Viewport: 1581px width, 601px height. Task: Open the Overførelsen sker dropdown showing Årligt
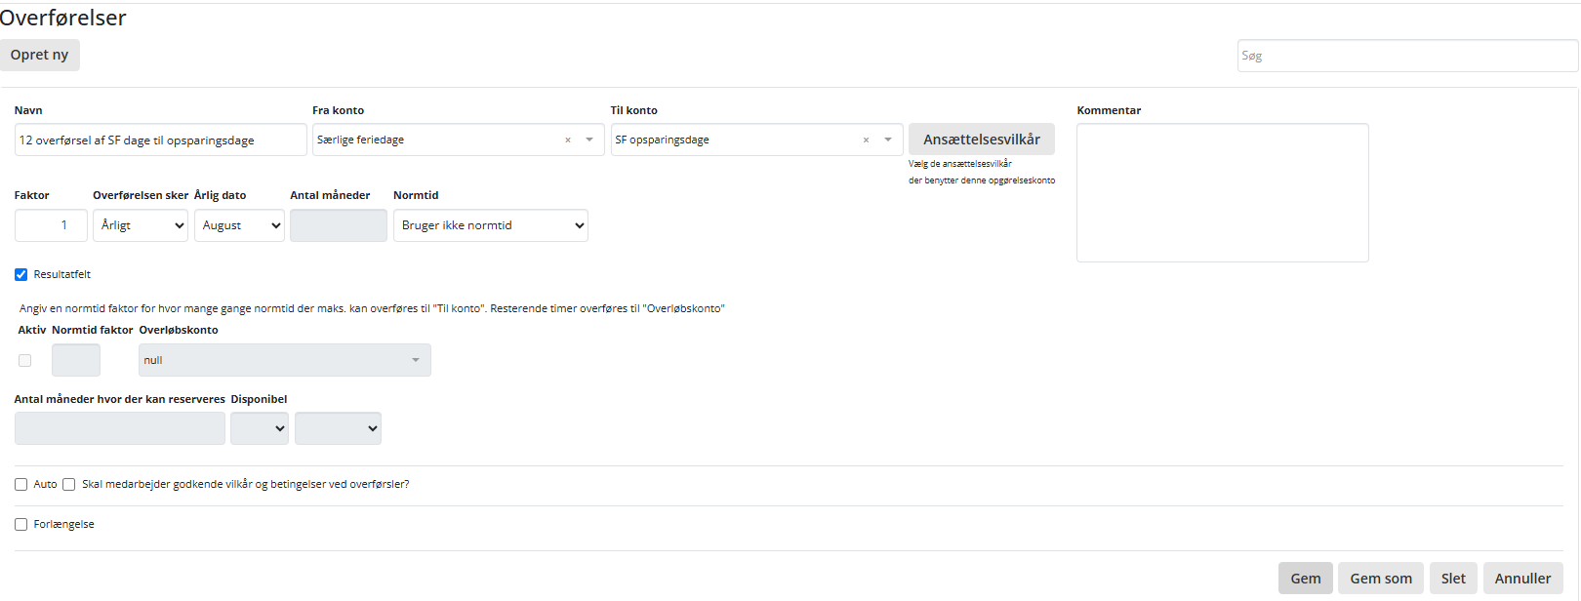click(141, 225)
